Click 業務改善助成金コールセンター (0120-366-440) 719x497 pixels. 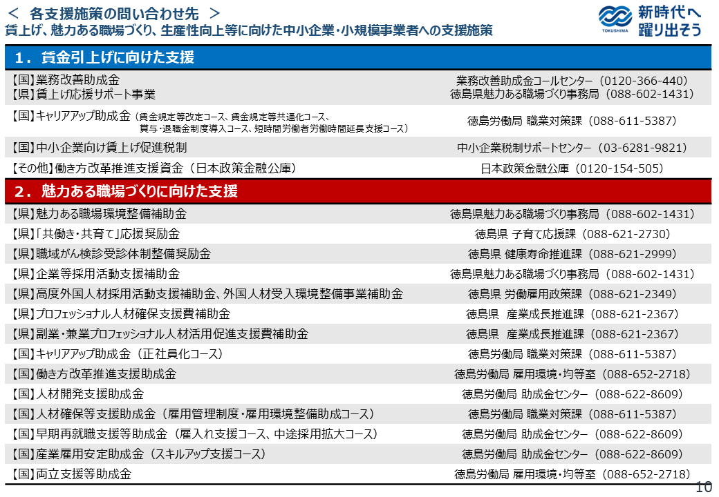point(572,81)
